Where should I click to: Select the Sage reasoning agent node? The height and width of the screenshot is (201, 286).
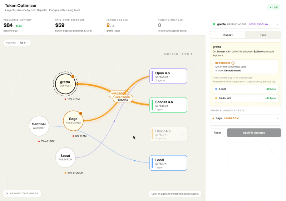73,121
